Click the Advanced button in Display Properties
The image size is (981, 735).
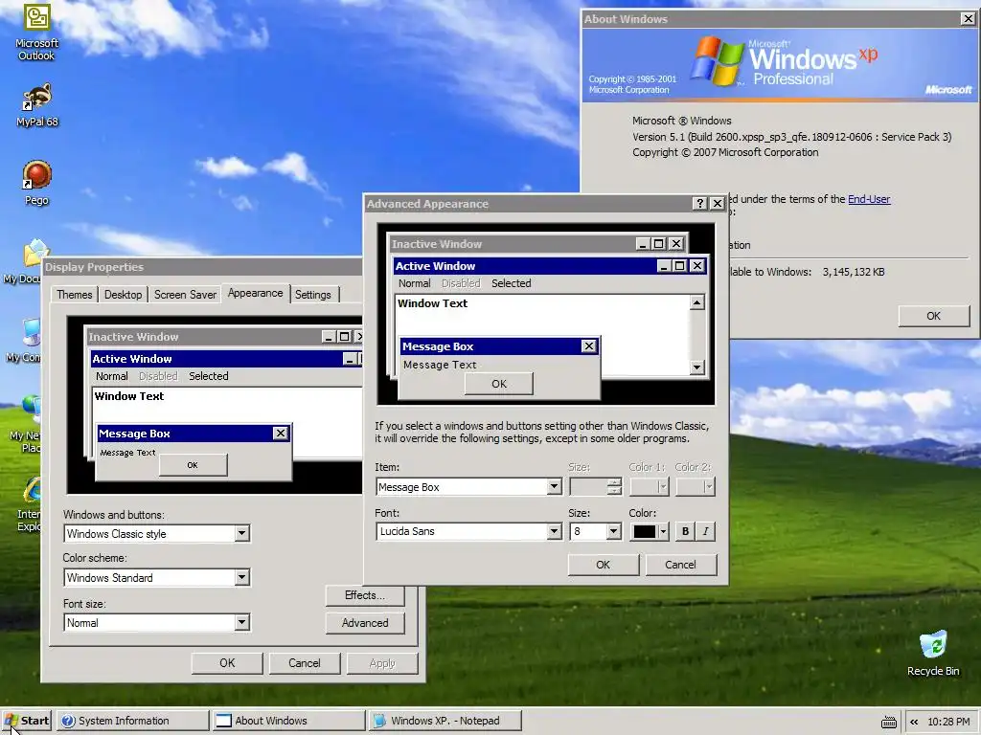click(365, 623)
